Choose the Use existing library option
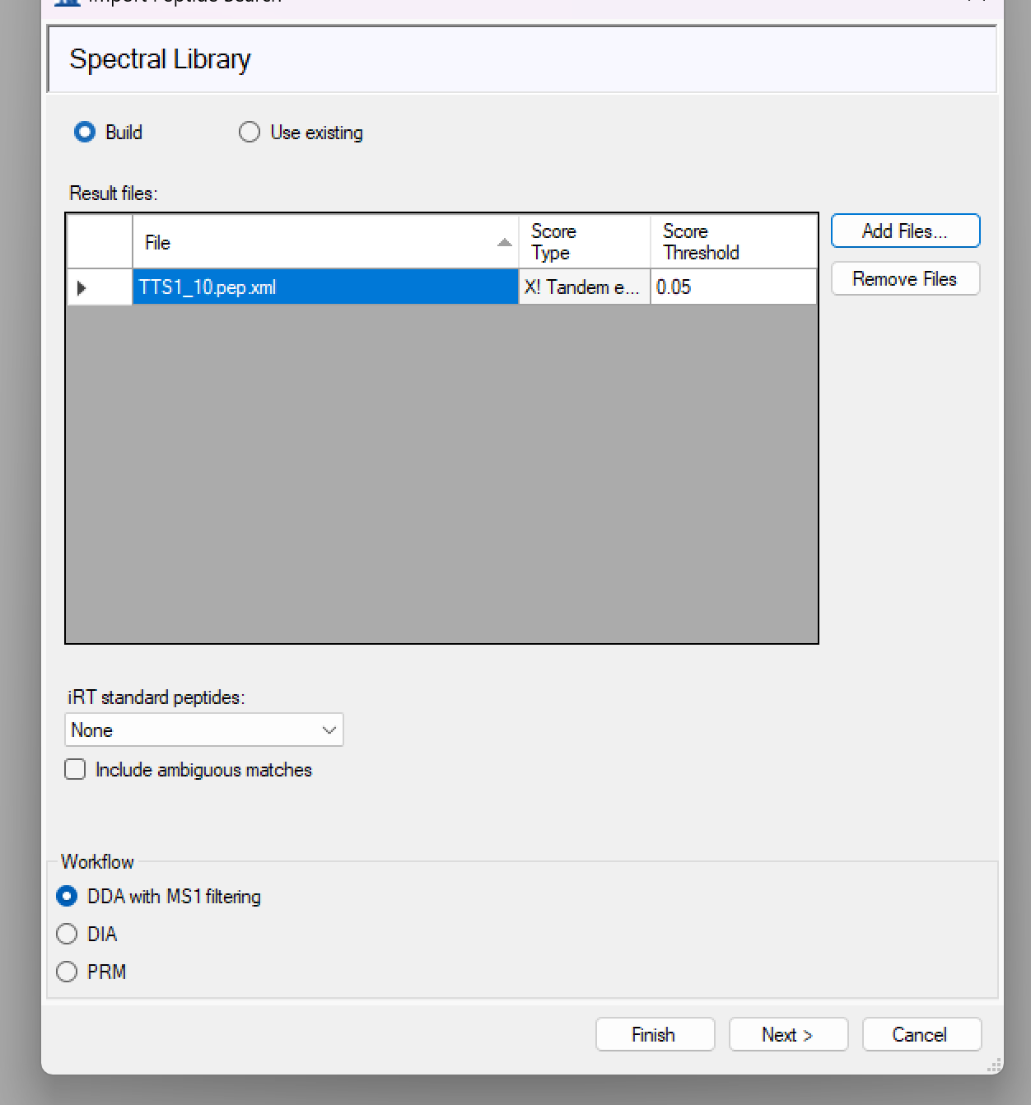The image size is (1031, 1105). 250,133
